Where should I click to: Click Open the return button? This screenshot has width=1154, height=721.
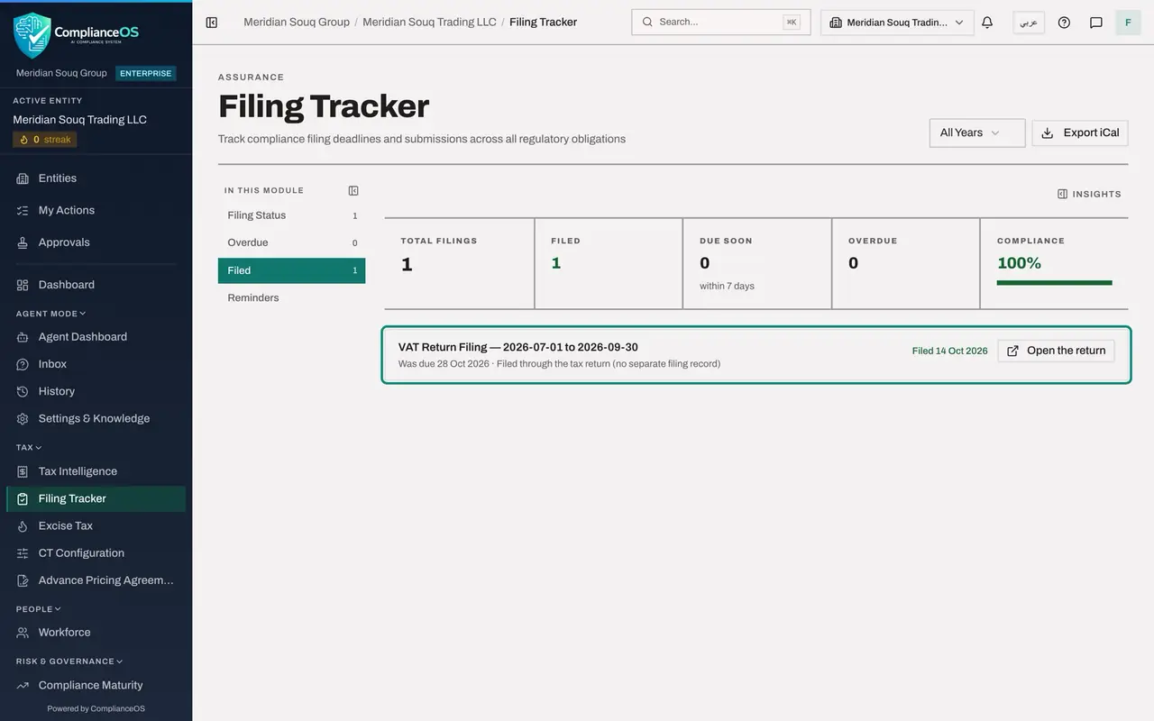click(1056, 351)
